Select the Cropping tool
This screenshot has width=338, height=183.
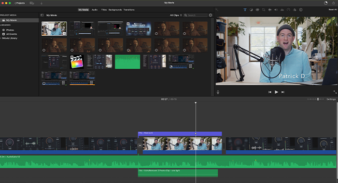tap(264, 10)
